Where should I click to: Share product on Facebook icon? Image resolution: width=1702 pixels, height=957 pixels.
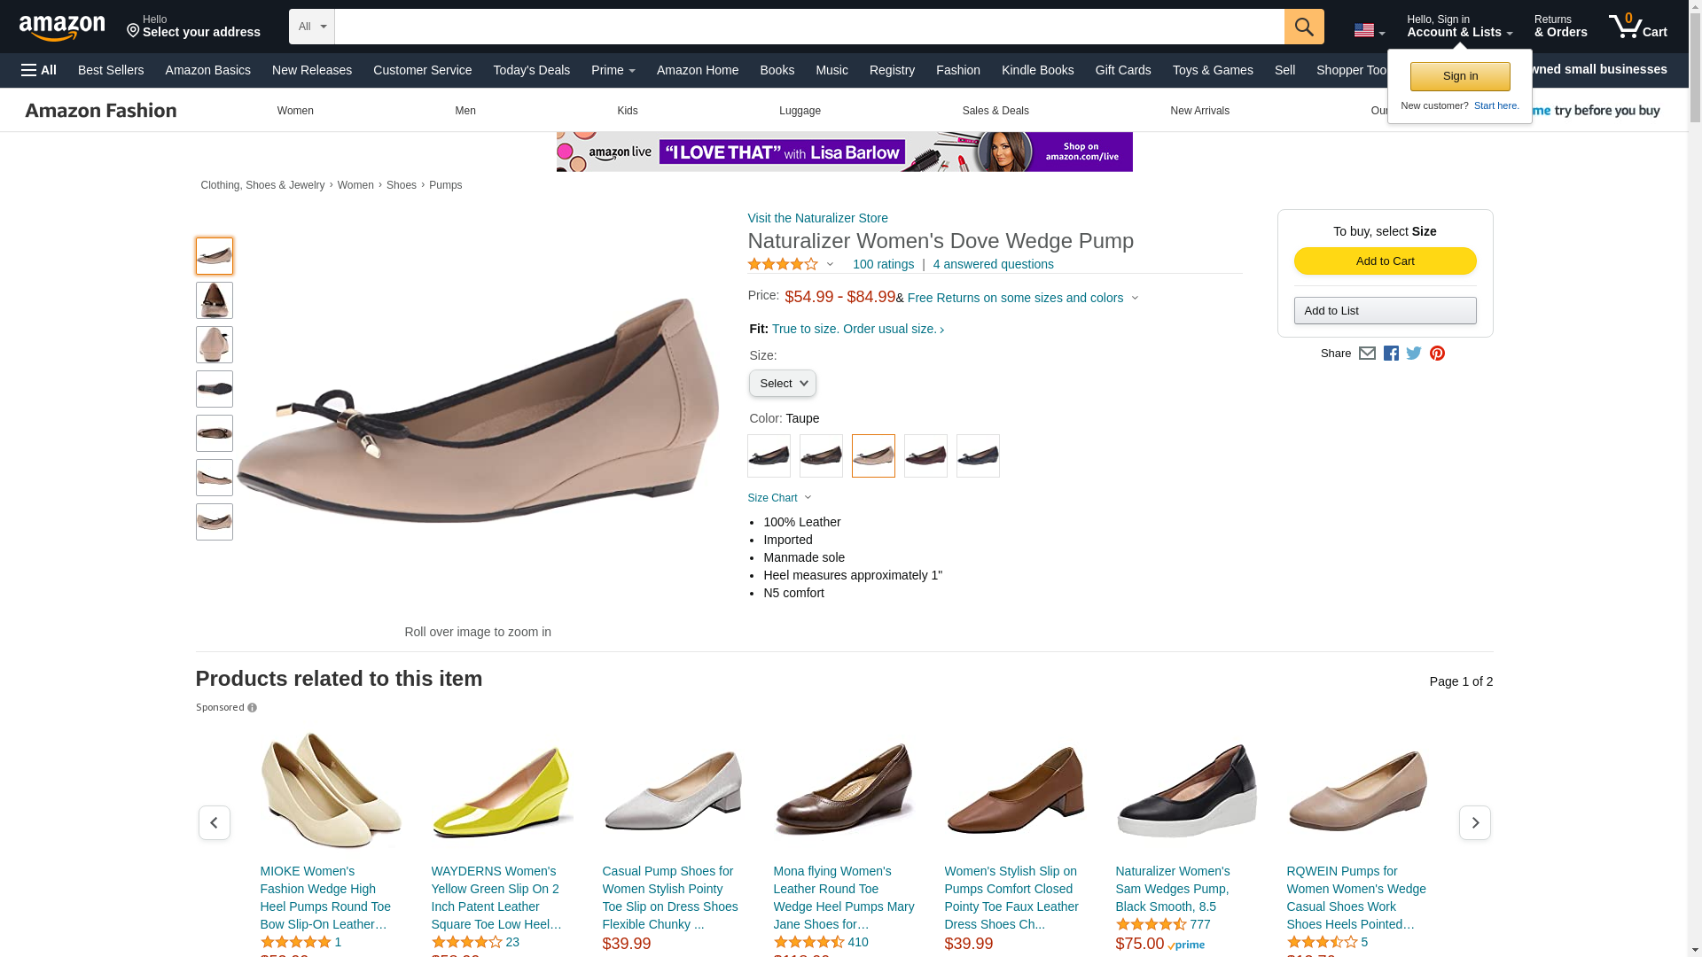[1391, 354]
